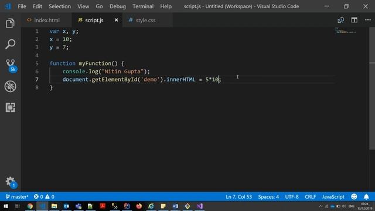Viewport: 375px width, 211px height.
Task: Open Google Chrome from the taskbar
Action: [x=30, y=206]
